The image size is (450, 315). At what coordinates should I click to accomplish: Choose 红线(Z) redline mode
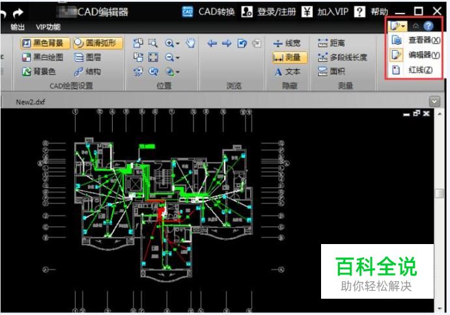tap(415, 70)
